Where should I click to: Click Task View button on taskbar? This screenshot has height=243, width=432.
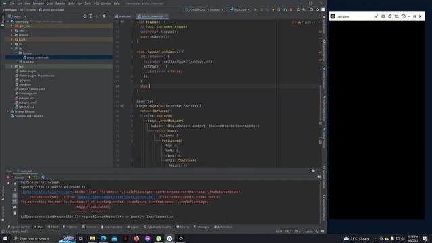(81, 238)
